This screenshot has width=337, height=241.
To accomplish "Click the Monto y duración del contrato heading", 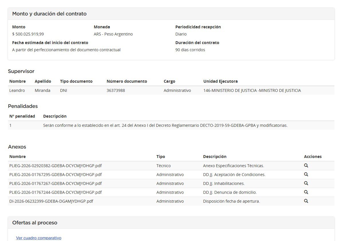I will (x=50, y=13).
